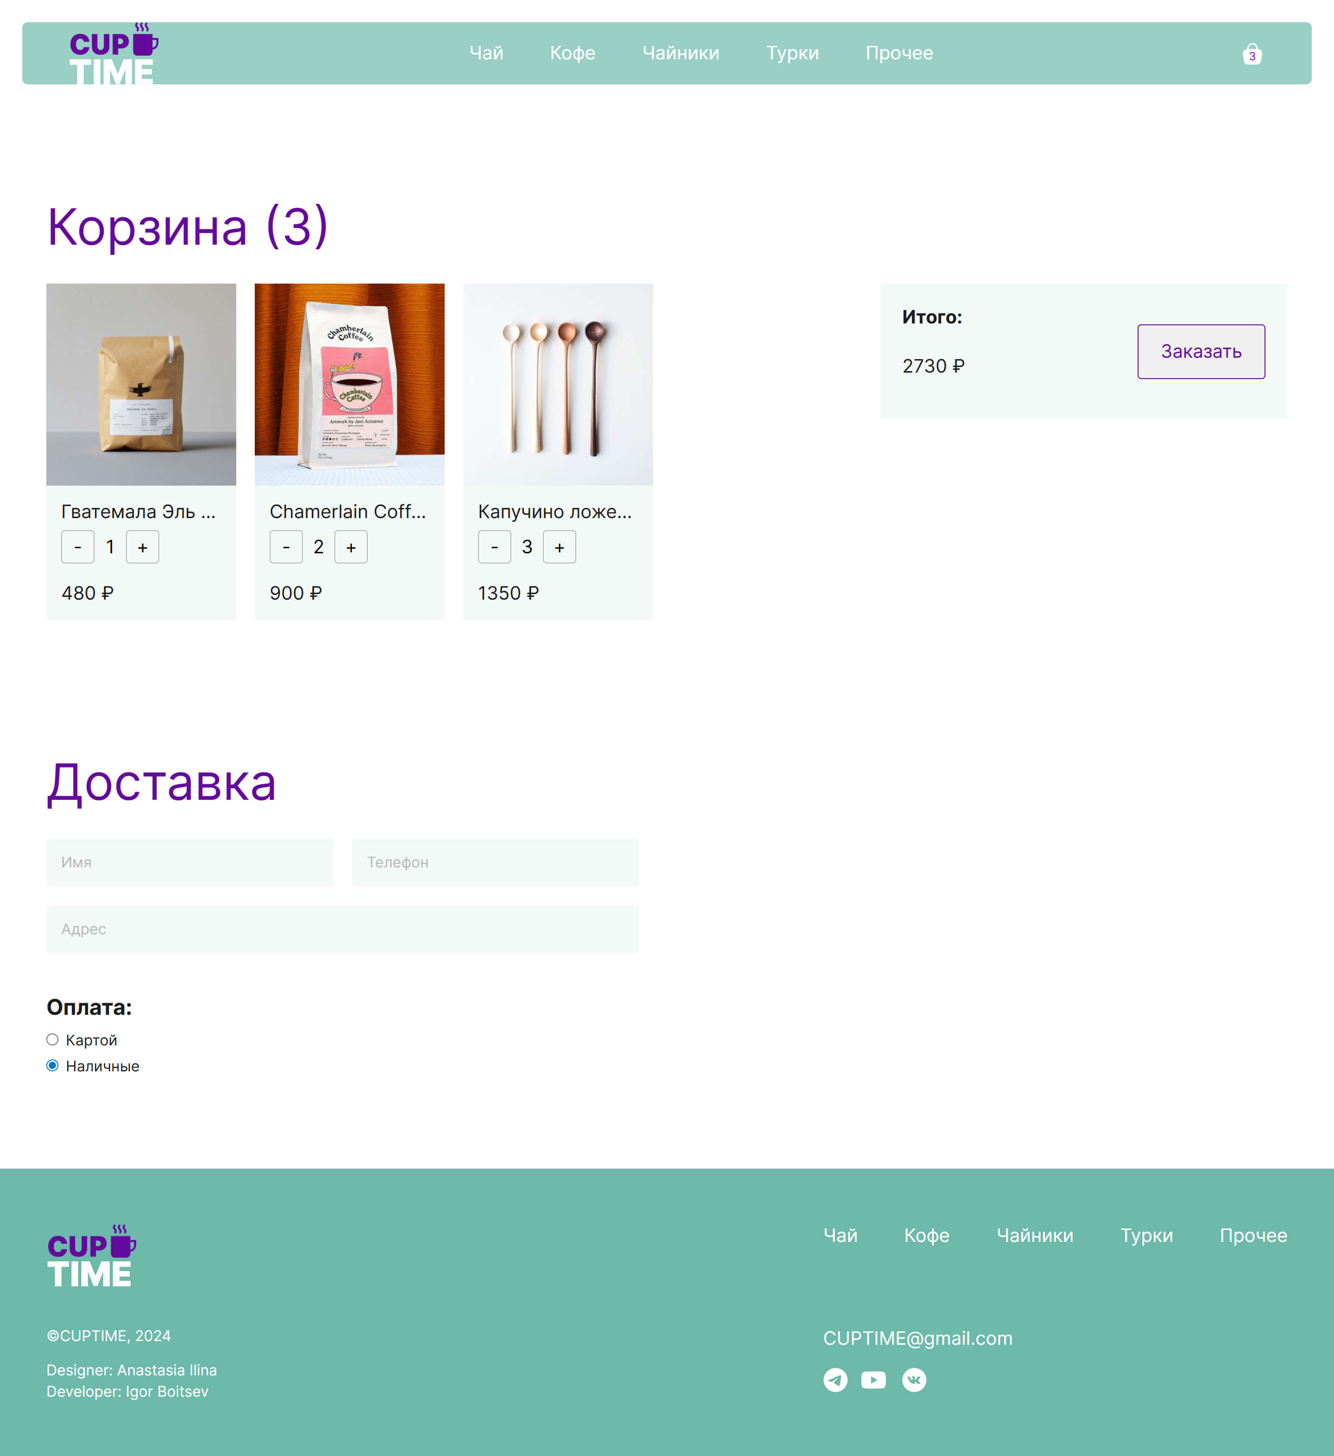Open the Чай header menu item
Screen dimensions: 1334x1456
(486, 53)
